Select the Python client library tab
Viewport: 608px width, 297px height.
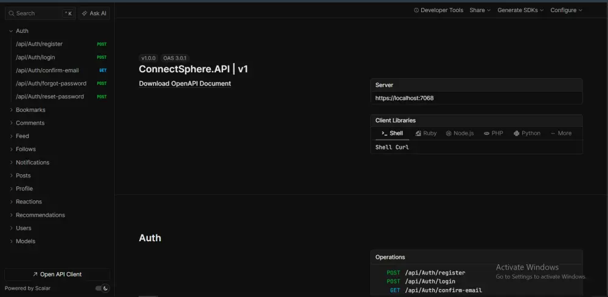point(527,133)
